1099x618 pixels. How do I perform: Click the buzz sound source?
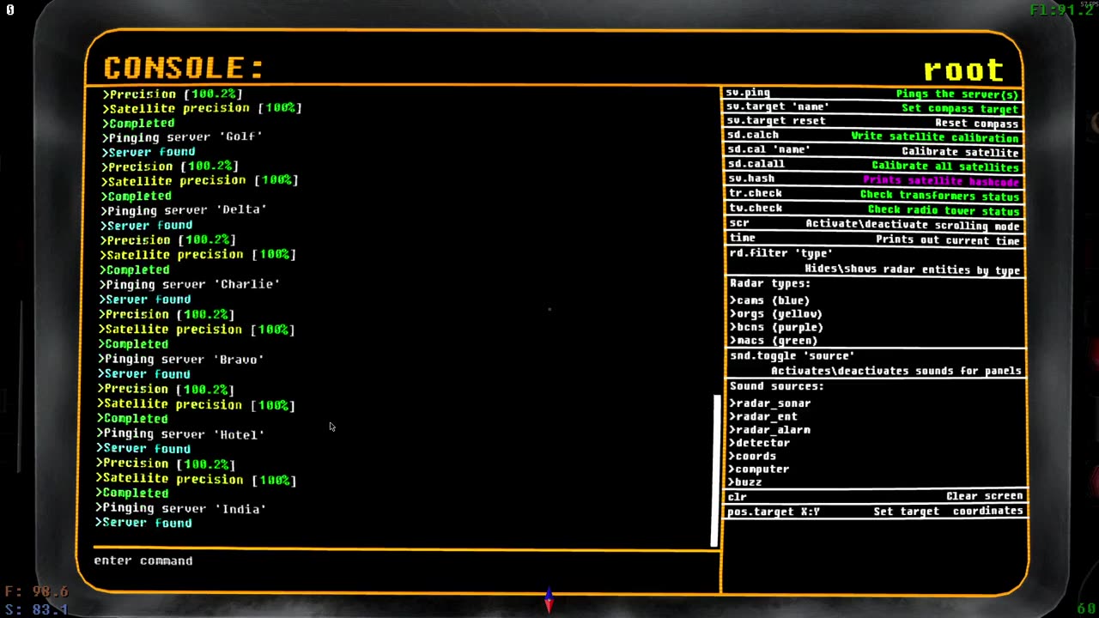746,482
